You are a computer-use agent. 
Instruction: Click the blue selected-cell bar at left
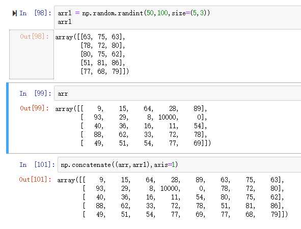(x=8, y=118)
